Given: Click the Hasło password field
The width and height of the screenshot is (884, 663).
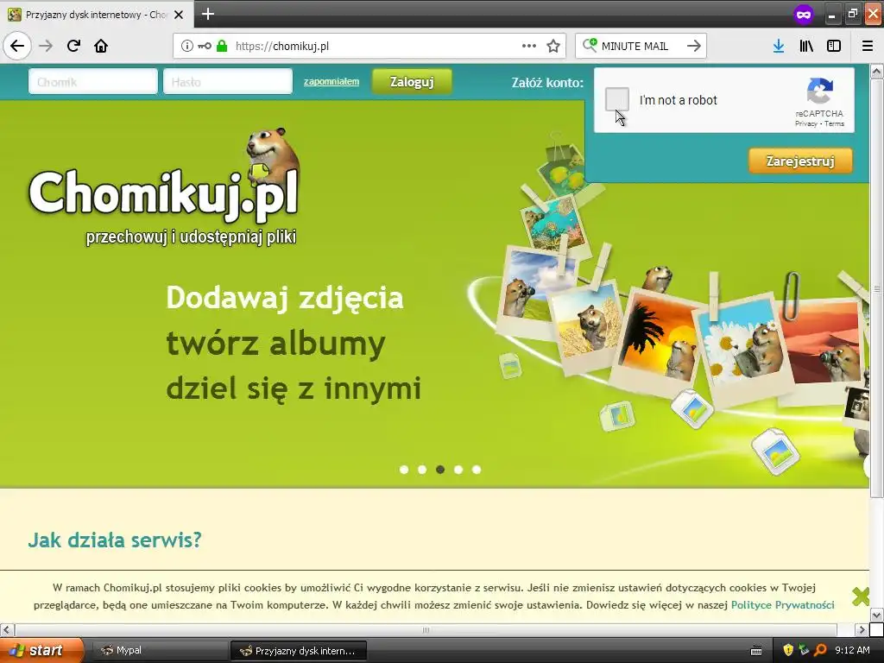Looking at the screenshot, I should click(x=228, y=82).
